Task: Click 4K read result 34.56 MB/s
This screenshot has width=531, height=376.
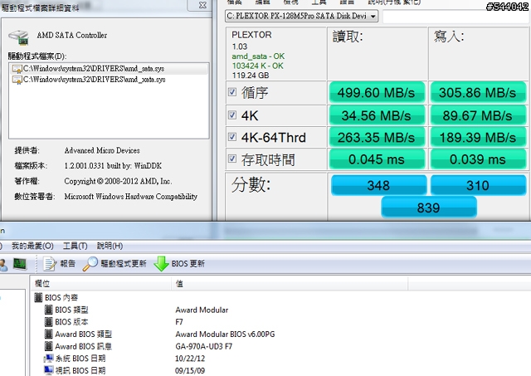Action: pyautogui.click(x=377, y=115)
